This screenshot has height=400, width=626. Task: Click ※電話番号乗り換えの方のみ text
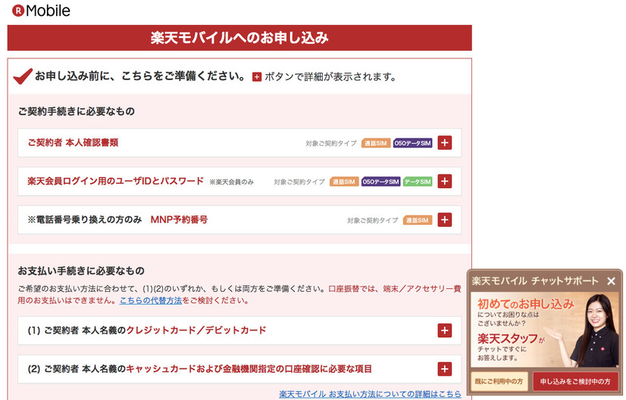pyautogui.click(x=85, y=219)
